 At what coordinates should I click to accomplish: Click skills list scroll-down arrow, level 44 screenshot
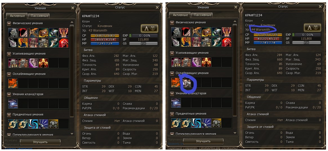pos(235,133)
